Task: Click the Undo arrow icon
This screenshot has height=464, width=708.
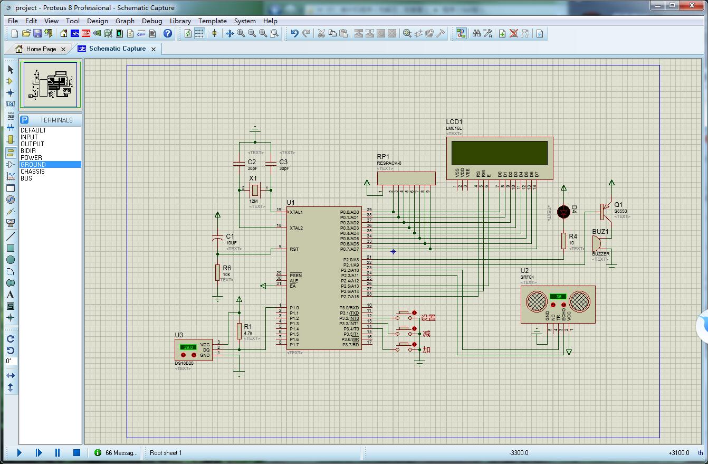Action: pos(295,33)
